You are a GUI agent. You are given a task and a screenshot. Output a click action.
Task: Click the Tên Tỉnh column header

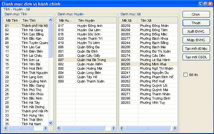point(34,20)
